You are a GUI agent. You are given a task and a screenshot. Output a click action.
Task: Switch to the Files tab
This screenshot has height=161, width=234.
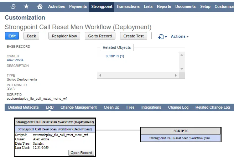(130, 108)
